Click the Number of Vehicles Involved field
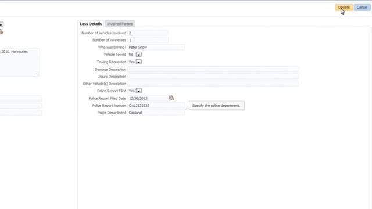Screen dimensions: 372x209 [148, 33]
